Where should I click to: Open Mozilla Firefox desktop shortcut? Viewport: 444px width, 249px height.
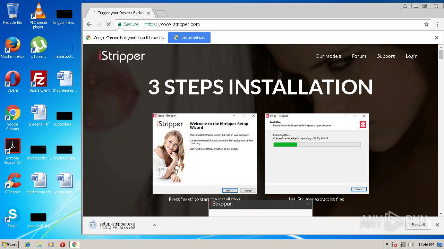click(12, 48)
